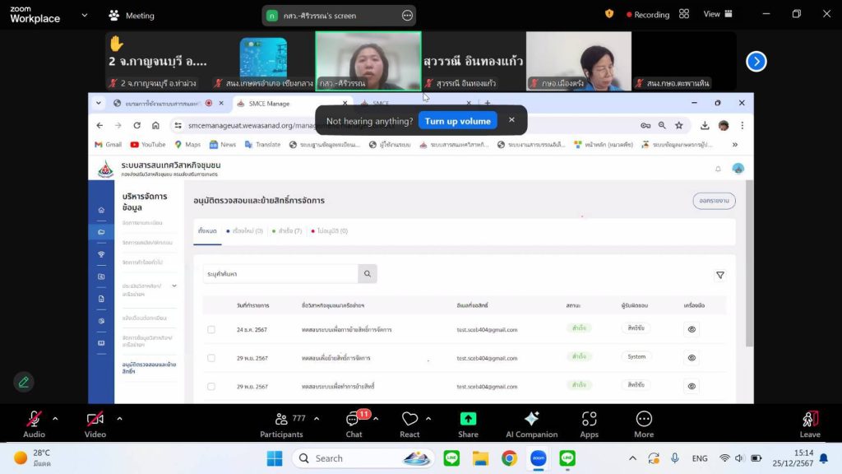Expand Video options arrow
The image size is (842, 474).
(x=119, y=419)
